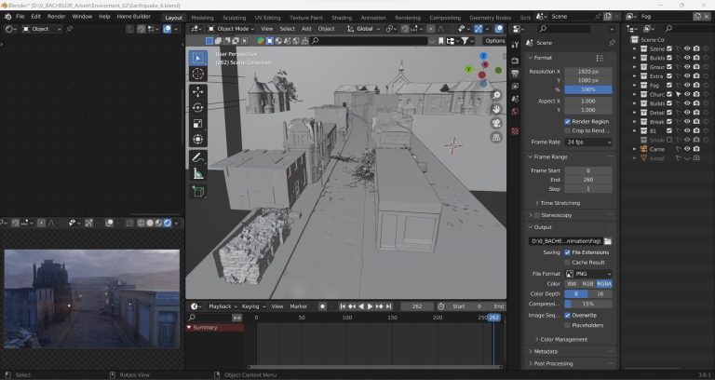Open the Render menu
The height and width of the screenshot is (380, 715).
click(57, 16)
